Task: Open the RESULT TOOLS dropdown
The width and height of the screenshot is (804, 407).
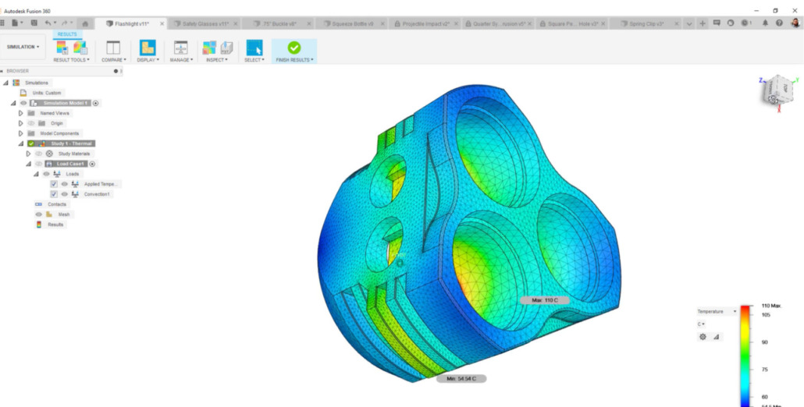Action: (71, 60)
